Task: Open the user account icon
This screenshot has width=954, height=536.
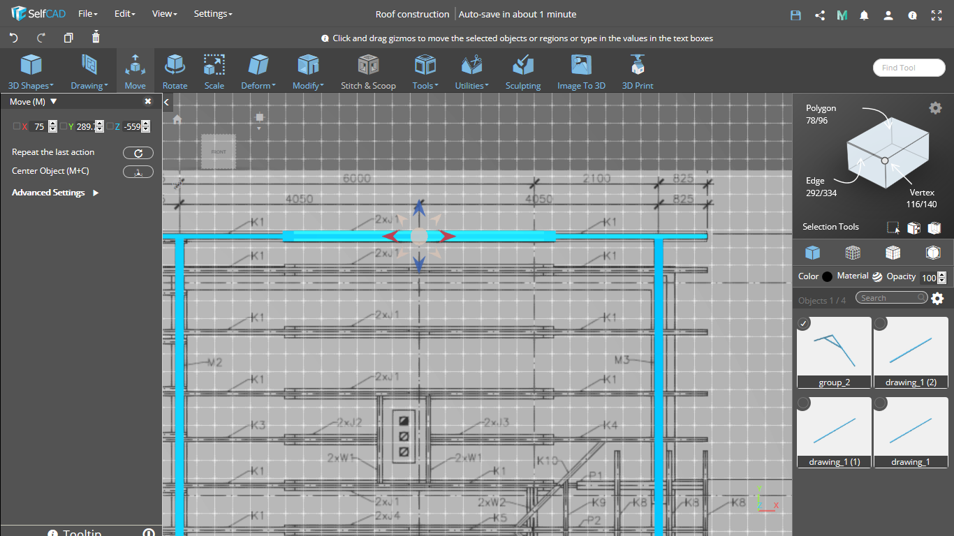Action: [x=888, y=15]
